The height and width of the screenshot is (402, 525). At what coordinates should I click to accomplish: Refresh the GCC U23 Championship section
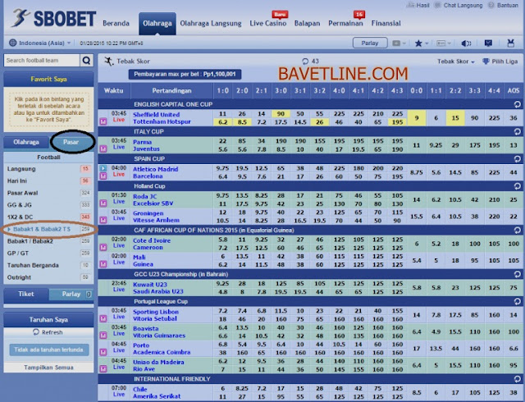tap(517, 274)
